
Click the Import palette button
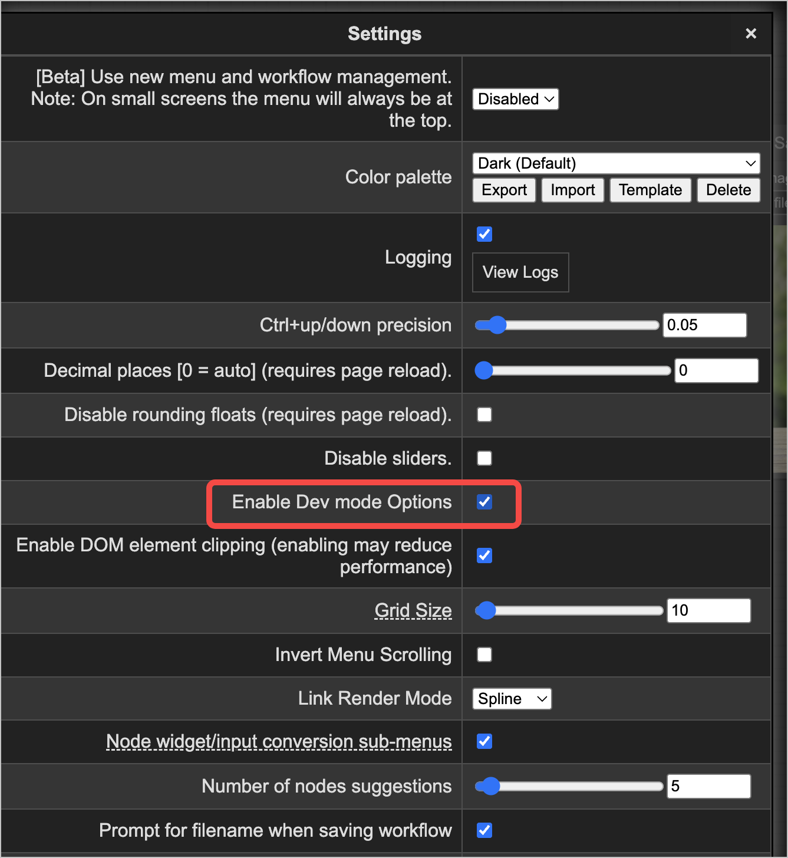573,190
